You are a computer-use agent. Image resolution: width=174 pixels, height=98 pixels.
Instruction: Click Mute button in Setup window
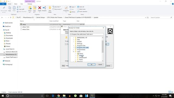point(63,66)
